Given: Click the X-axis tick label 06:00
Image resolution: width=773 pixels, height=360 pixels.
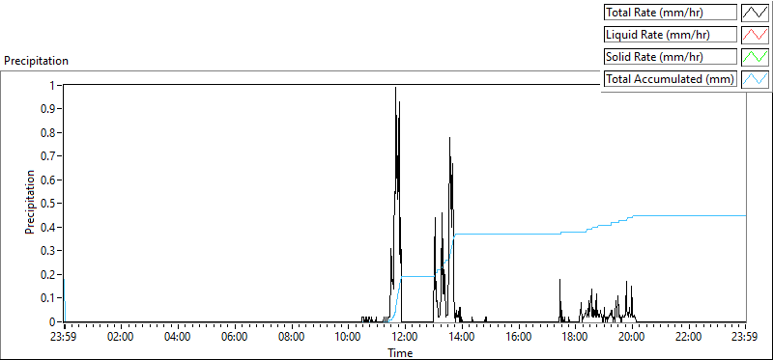Looking at the screenshot, I should (x=235, y=338).
